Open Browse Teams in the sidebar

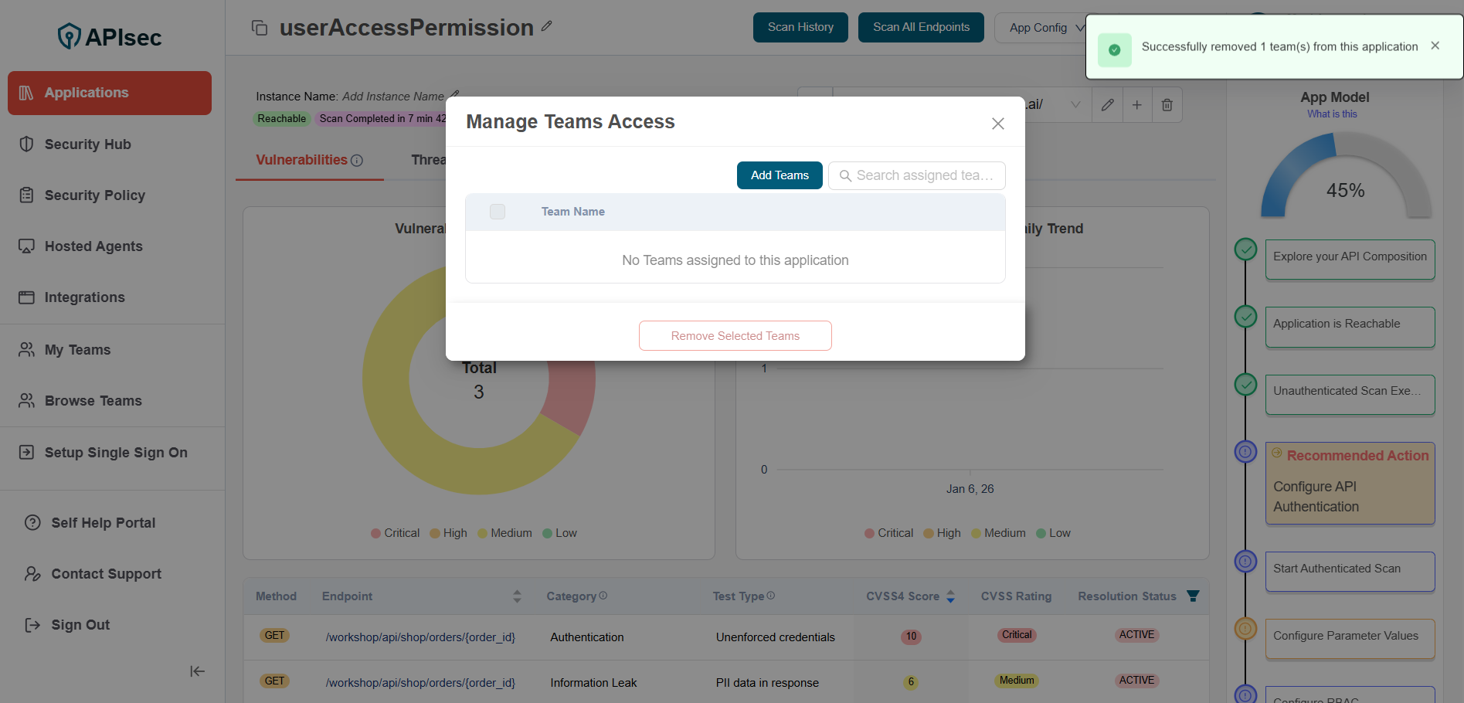[x=93, y=401]
